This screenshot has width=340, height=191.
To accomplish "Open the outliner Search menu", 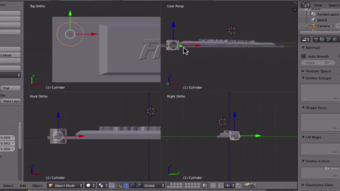I will click(334, 5).
